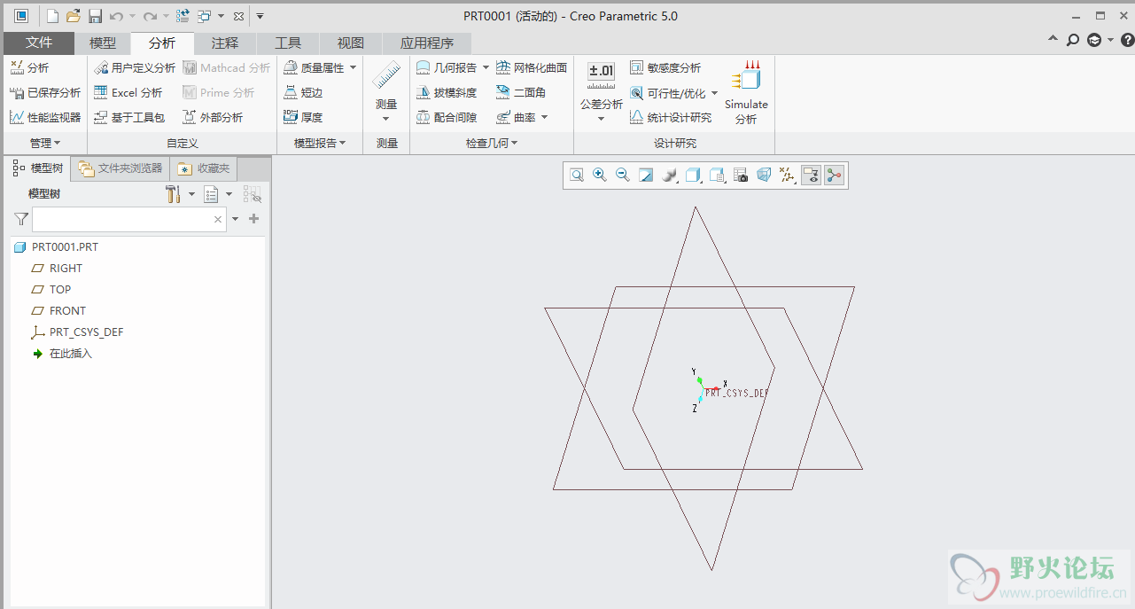Click the 用户定义分析 button
The width and height of the screenshot is (1135, 609).
[x=135, y=67]
